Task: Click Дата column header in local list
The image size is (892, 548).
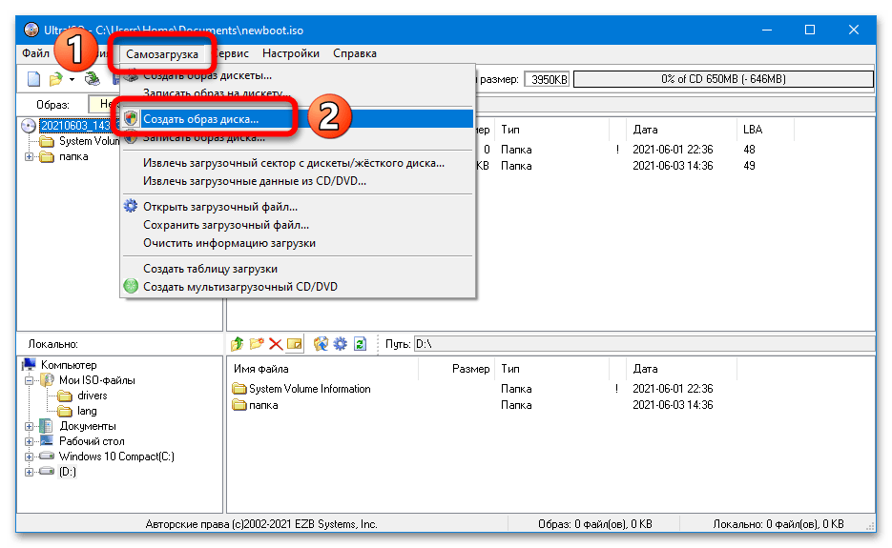Action: point(681,369)
